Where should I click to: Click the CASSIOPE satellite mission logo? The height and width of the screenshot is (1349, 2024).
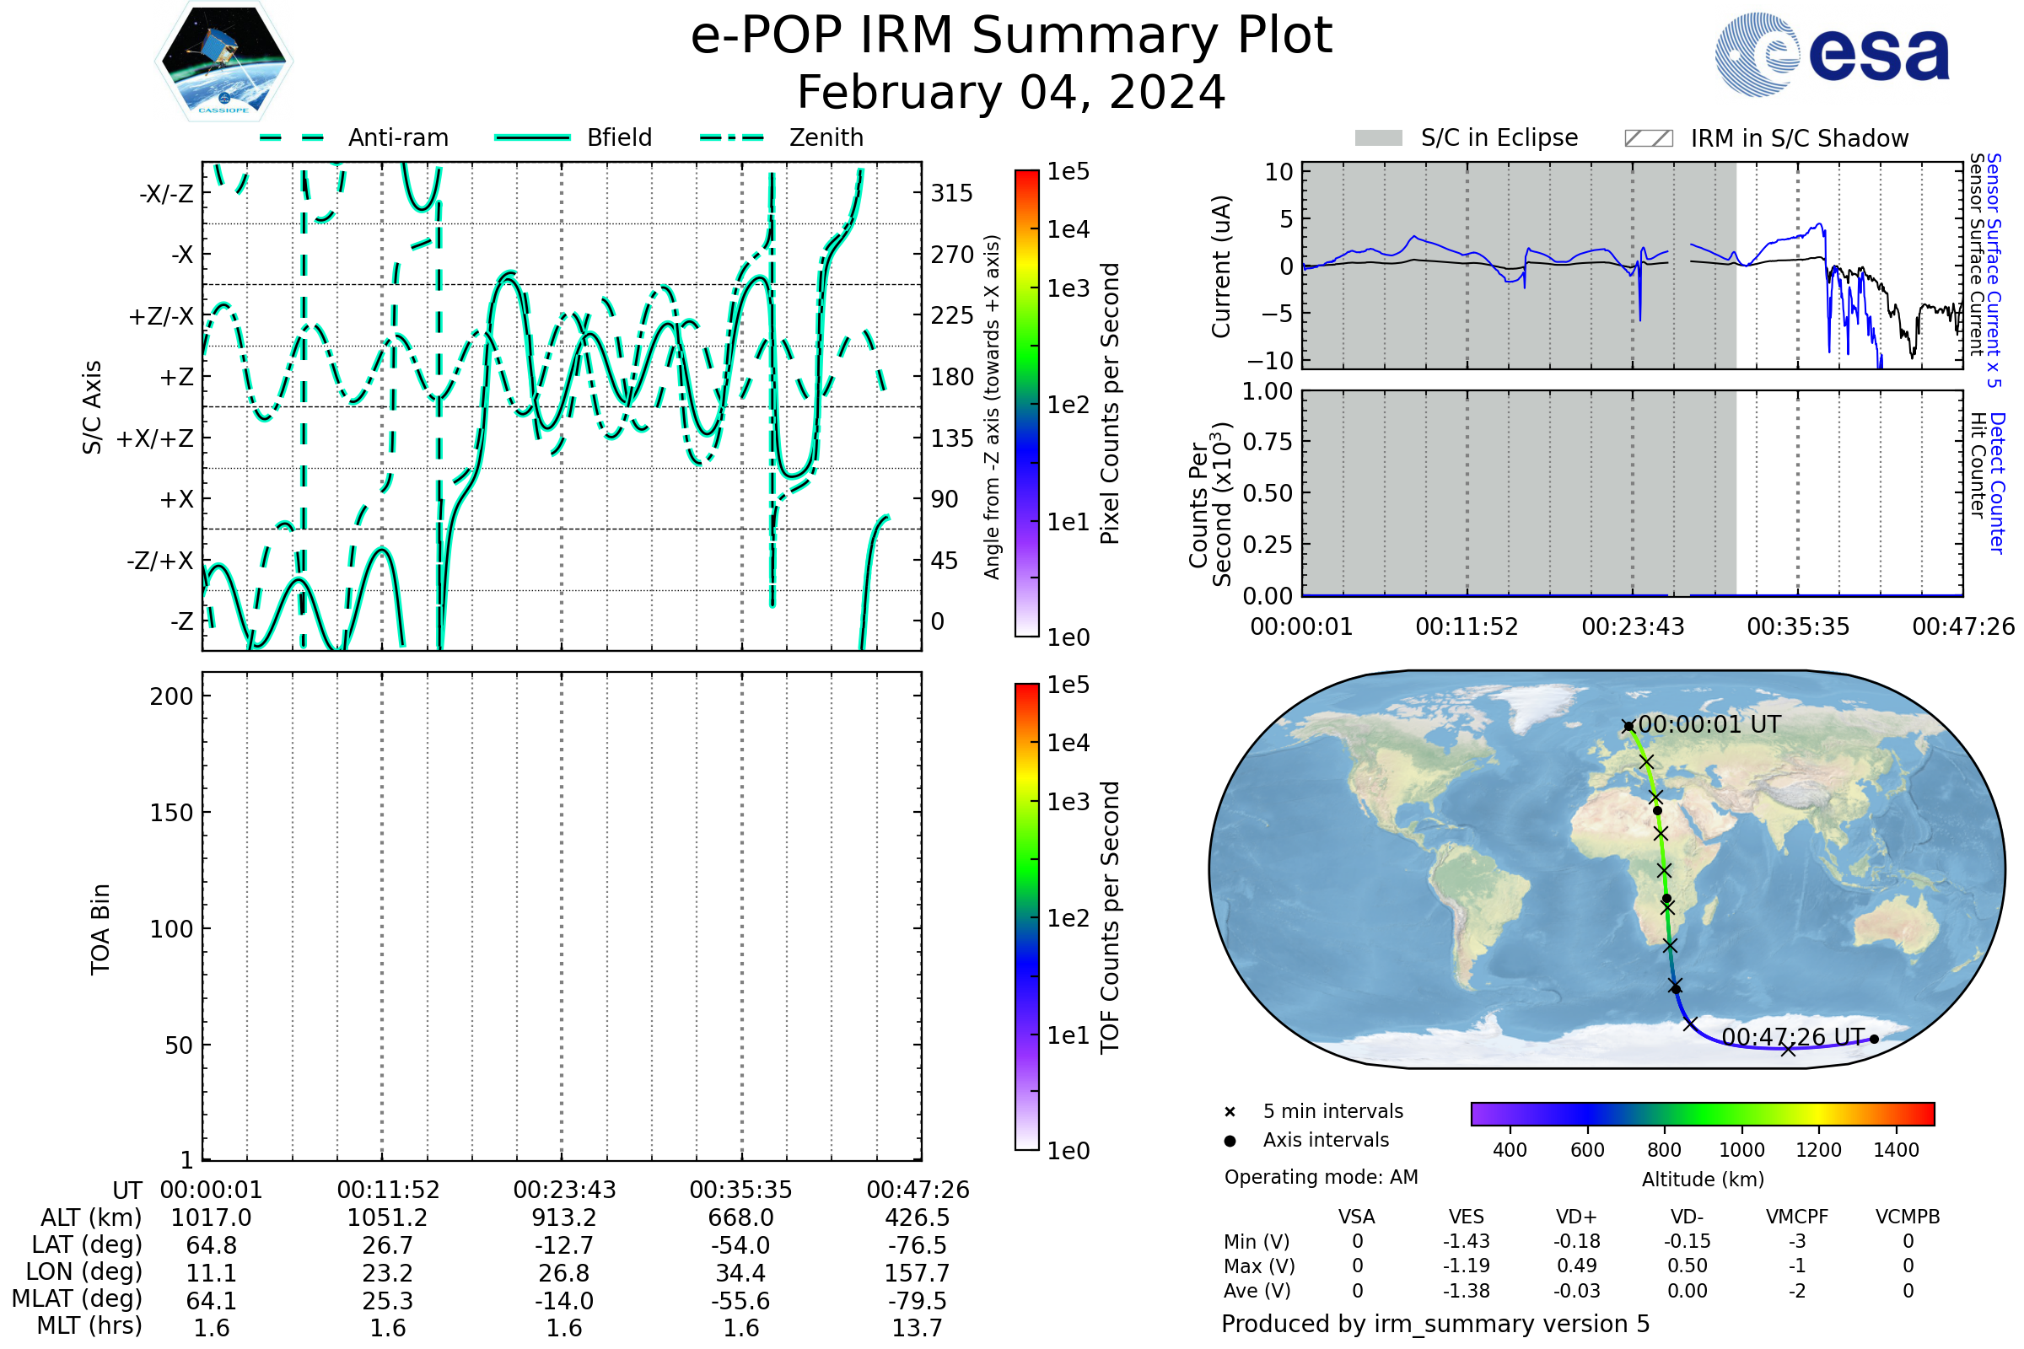(223, 62)
